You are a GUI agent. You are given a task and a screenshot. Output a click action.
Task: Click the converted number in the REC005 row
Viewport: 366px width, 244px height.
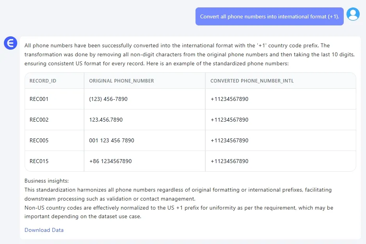point(230,140)
